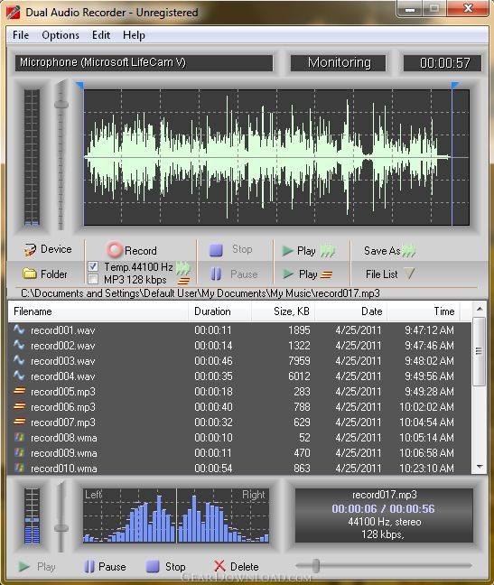The width and height of the screenshot is (494, 585).
Task: Play the temp waveform recording
Action: point(308,251)
